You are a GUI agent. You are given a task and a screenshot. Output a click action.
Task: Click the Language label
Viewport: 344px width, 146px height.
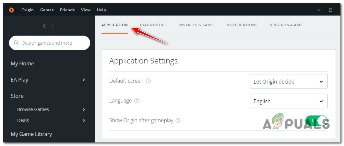coord(120,101)
